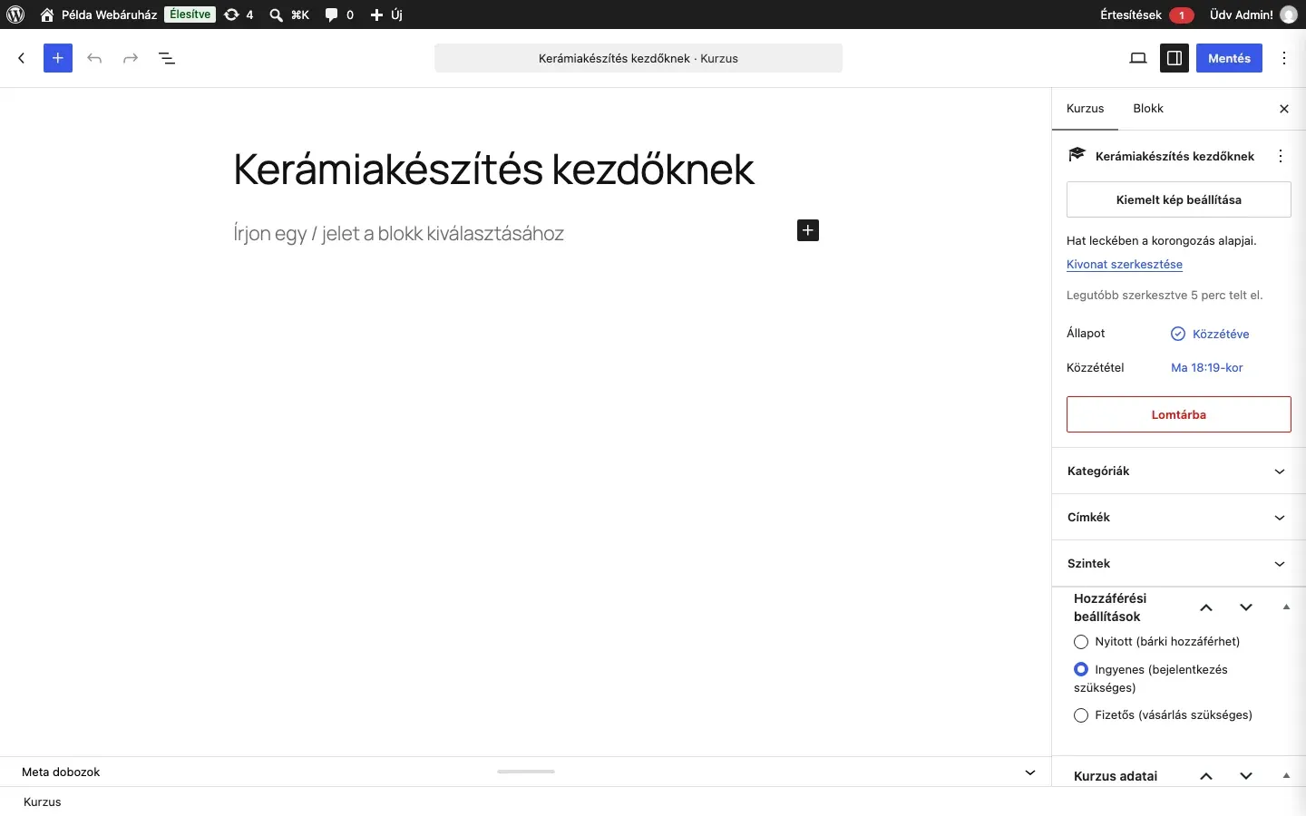Viewport: 1306px width, 816px height.
Task: Open editor options three-dot menu
Action: 1286,58
